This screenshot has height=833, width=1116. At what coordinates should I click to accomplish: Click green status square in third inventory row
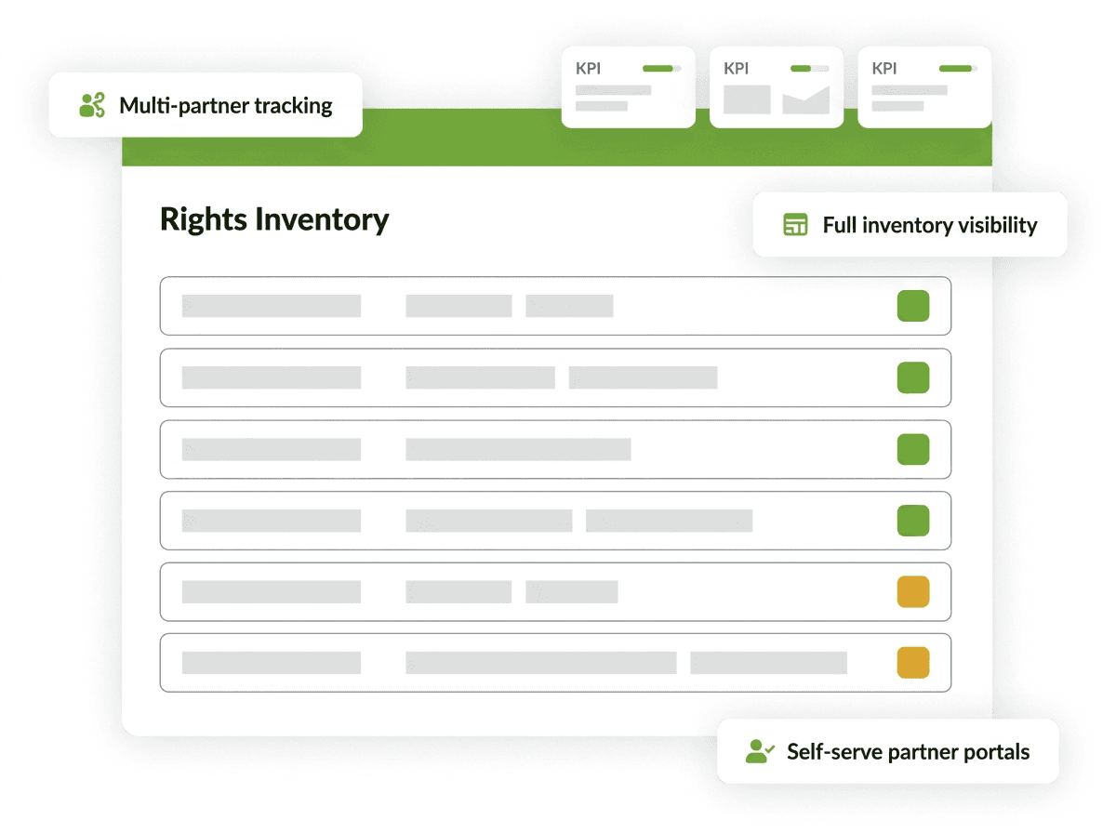point(913,449)
